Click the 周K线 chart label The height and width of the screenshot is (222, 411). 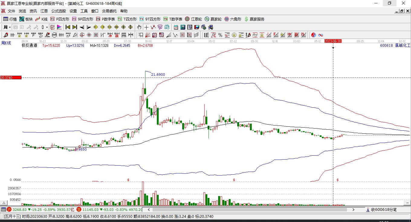(x=6, y=43)
